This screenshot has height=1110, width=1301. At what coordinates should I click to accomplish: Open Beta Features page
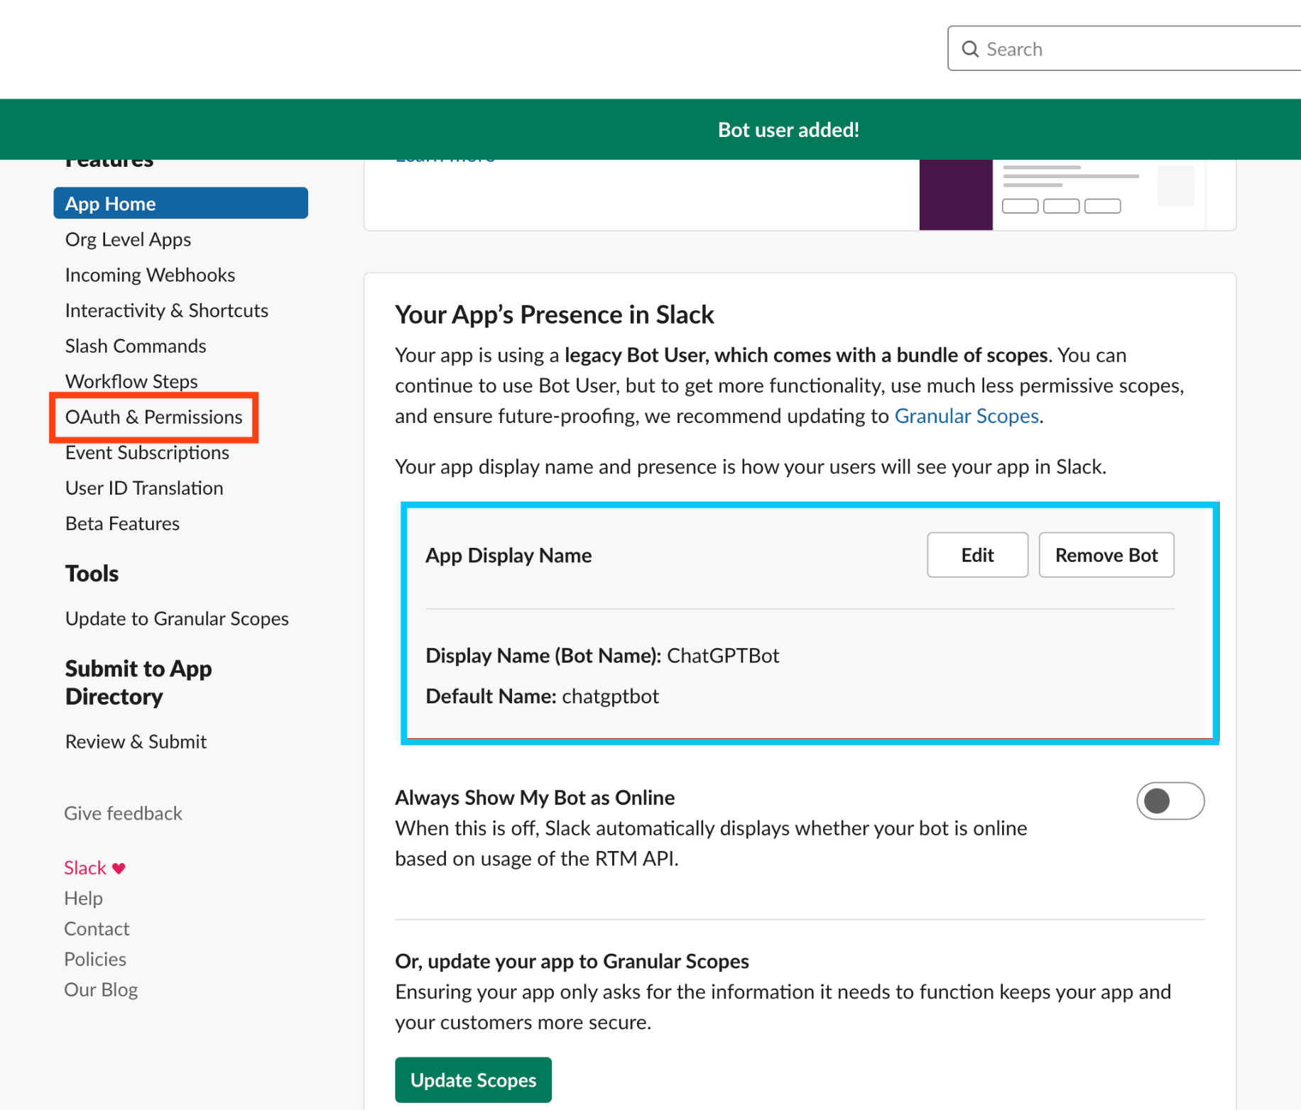coord(122,523)
